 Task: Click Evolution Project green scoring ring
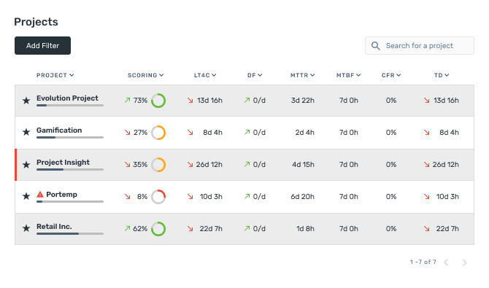[158, 101]
